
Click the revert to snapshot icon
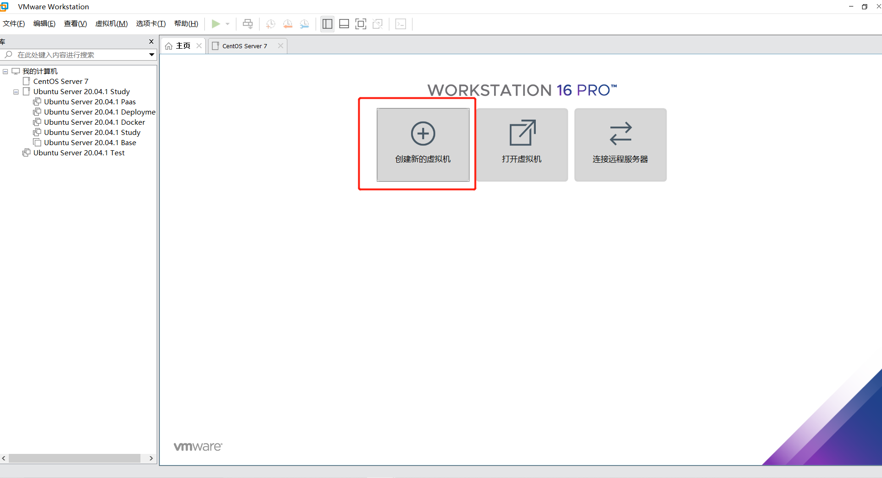point(287,24)
